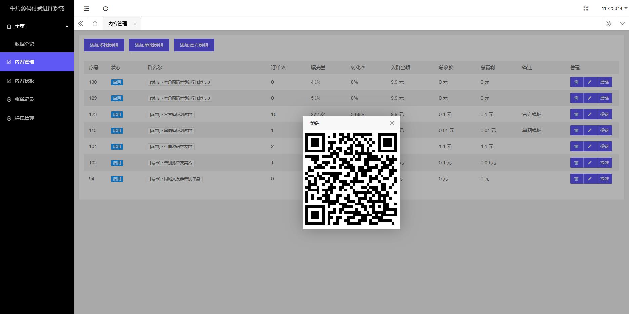Click group name 牛角源码交友群
The image size is (629, 314).
[x=171, y=147]
